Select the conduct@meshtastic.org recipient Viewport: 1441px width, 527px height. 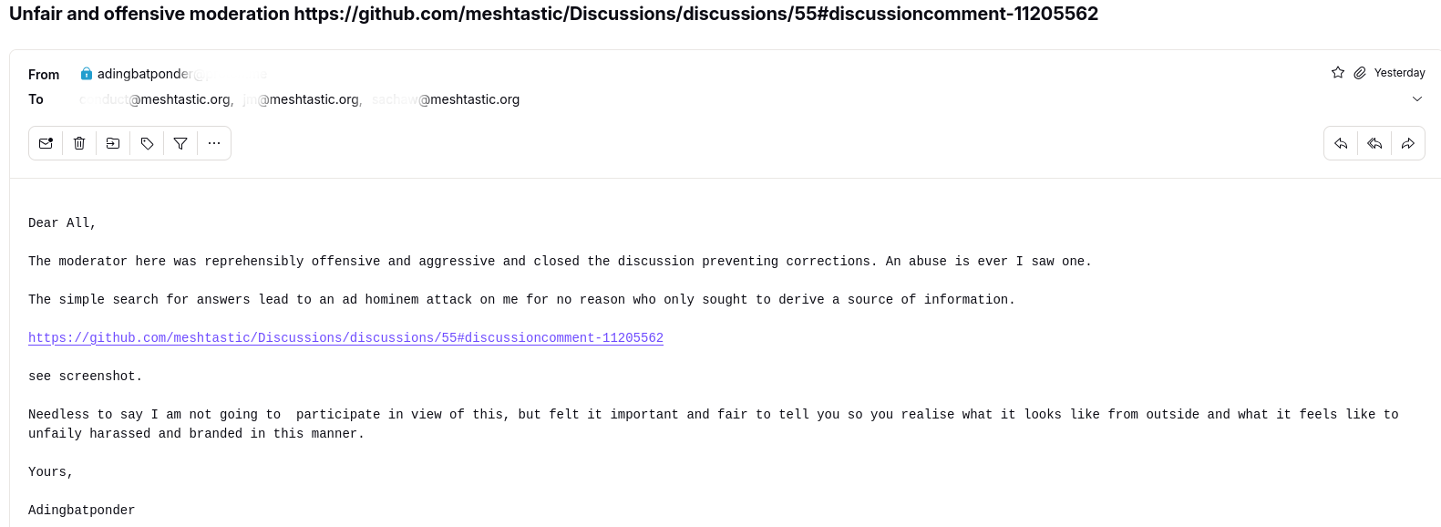click(x=156, y=99)
